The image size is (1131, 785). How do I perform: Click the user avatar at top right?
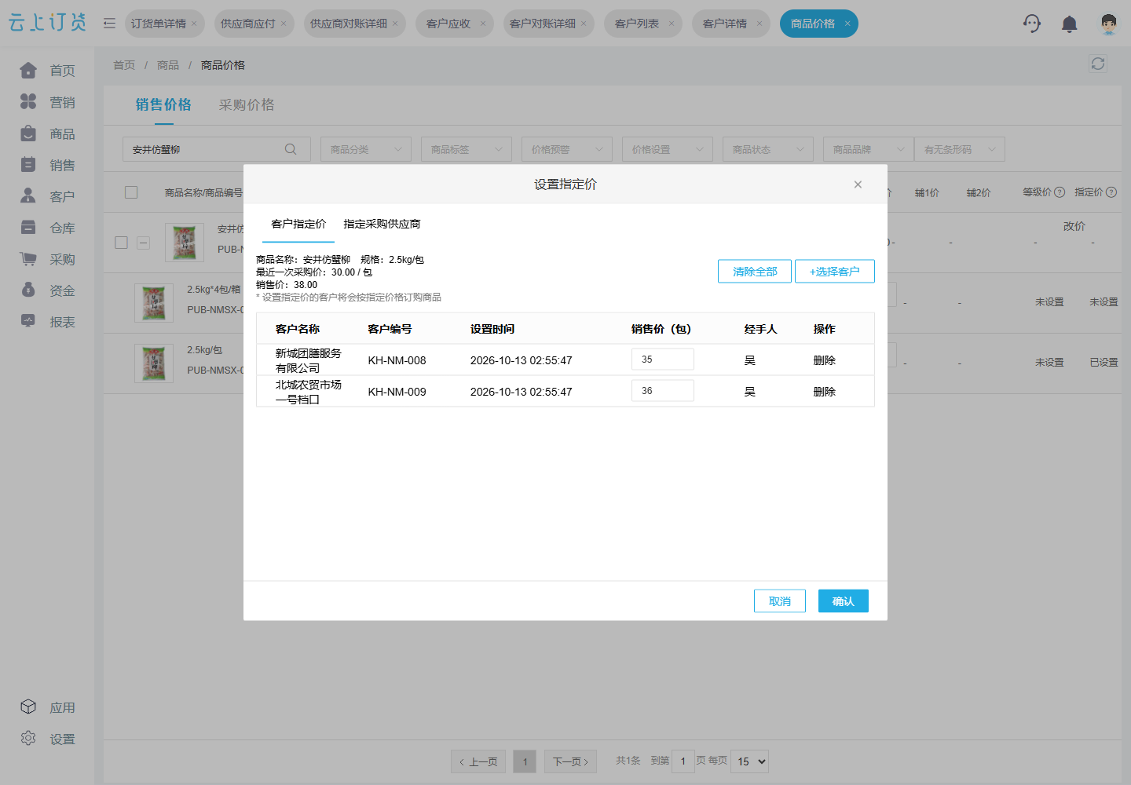1108,24
